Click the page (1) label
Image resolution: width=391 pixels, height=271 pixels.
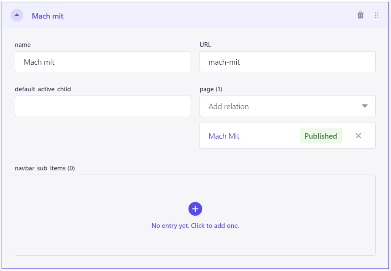(211, 89)
